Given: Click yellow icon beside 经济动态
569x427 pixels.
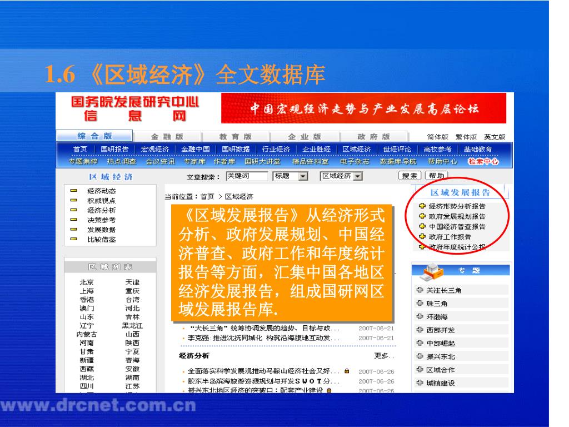Looking at the screenshot, I should pyautogui.click(x=74, y=191).
